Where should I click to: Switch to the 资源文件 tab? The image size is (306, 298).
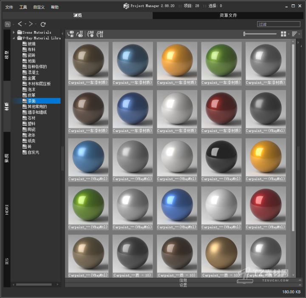(x=228, y=15)
